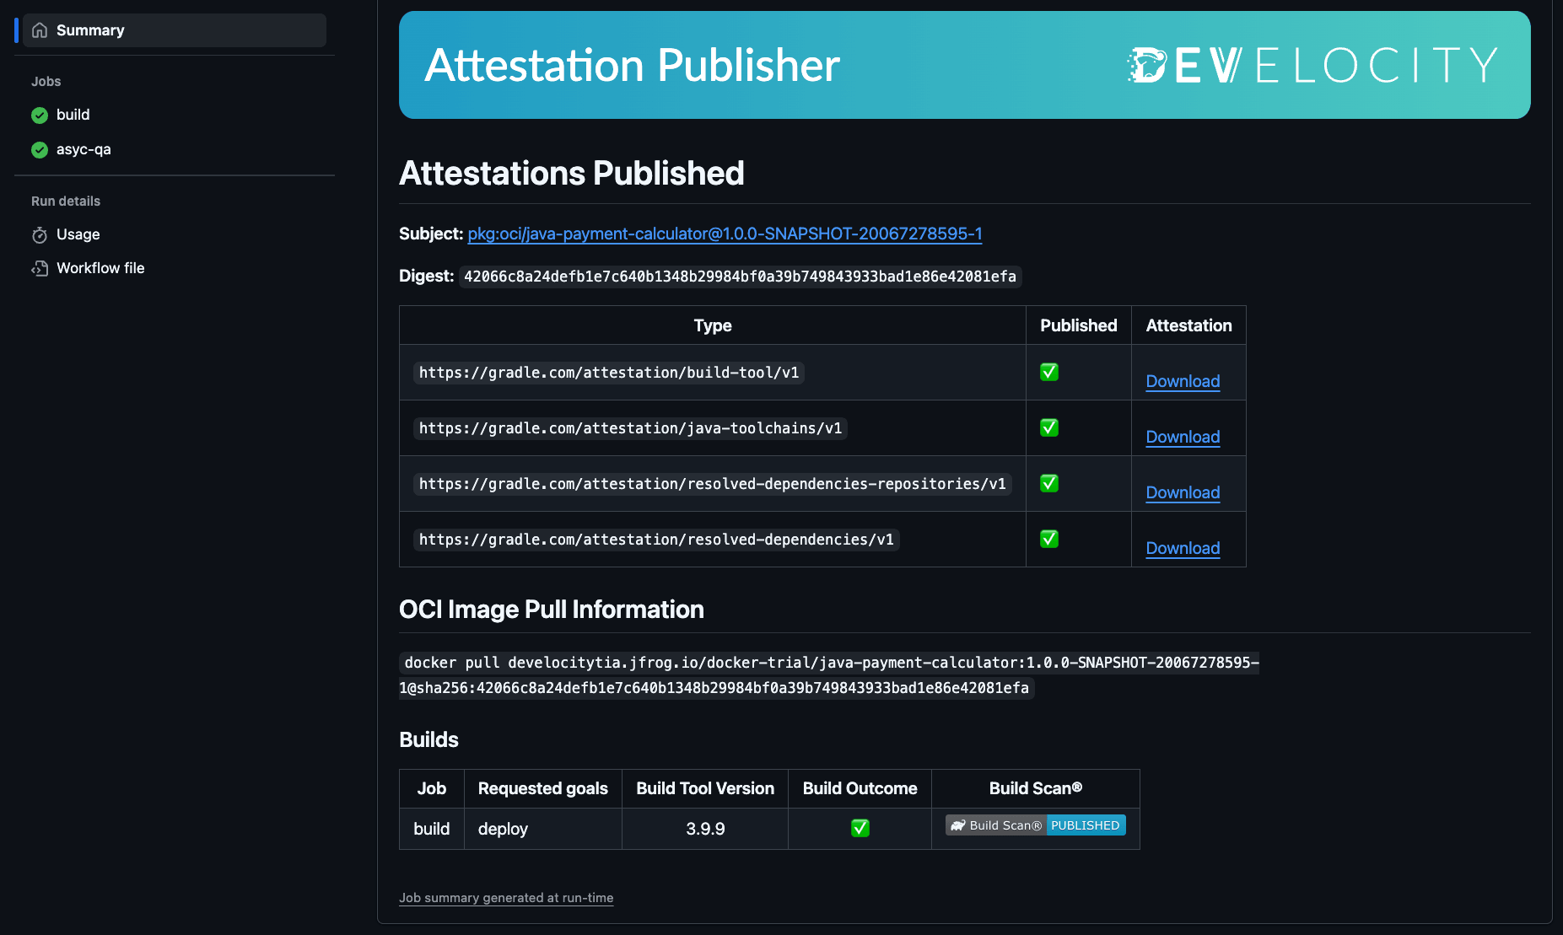Select the build job in the sidebar
This screenshot has width=1563, height=935.
[x=73, y=115]
